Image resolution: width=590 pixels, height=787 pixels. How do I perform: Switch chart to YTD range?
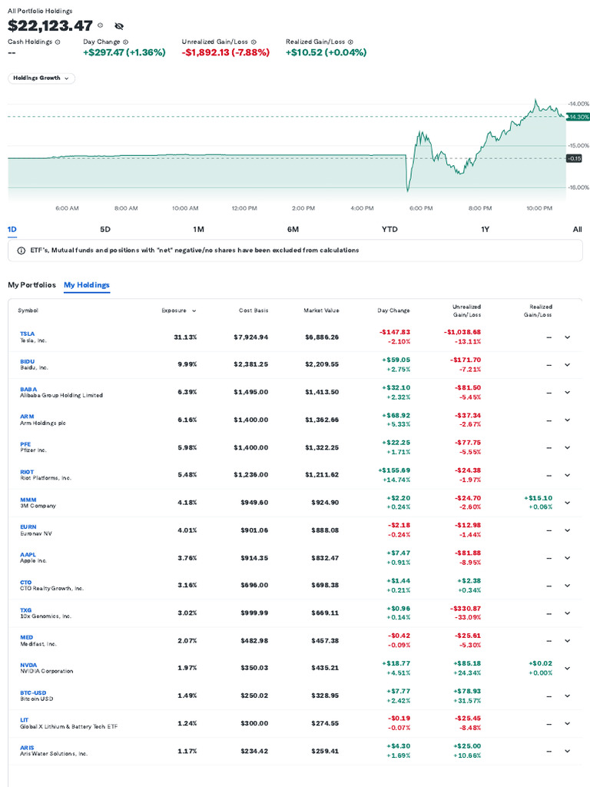389,229
